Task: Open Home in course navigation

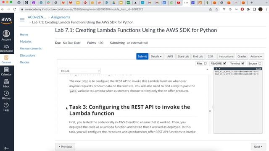Action: [24, 34]
